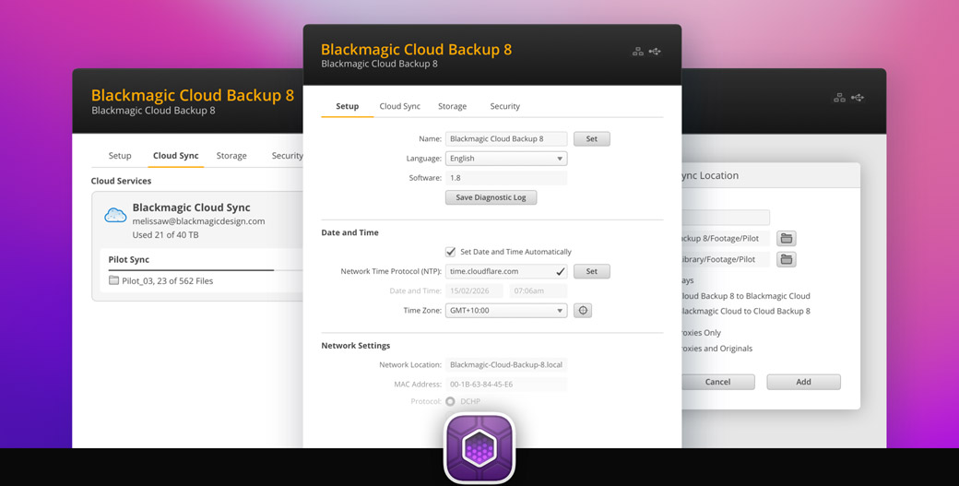The height and width of the screenshot is (486, 959).
Task: Open Storage tab in left window
Action: coord(231,156)
